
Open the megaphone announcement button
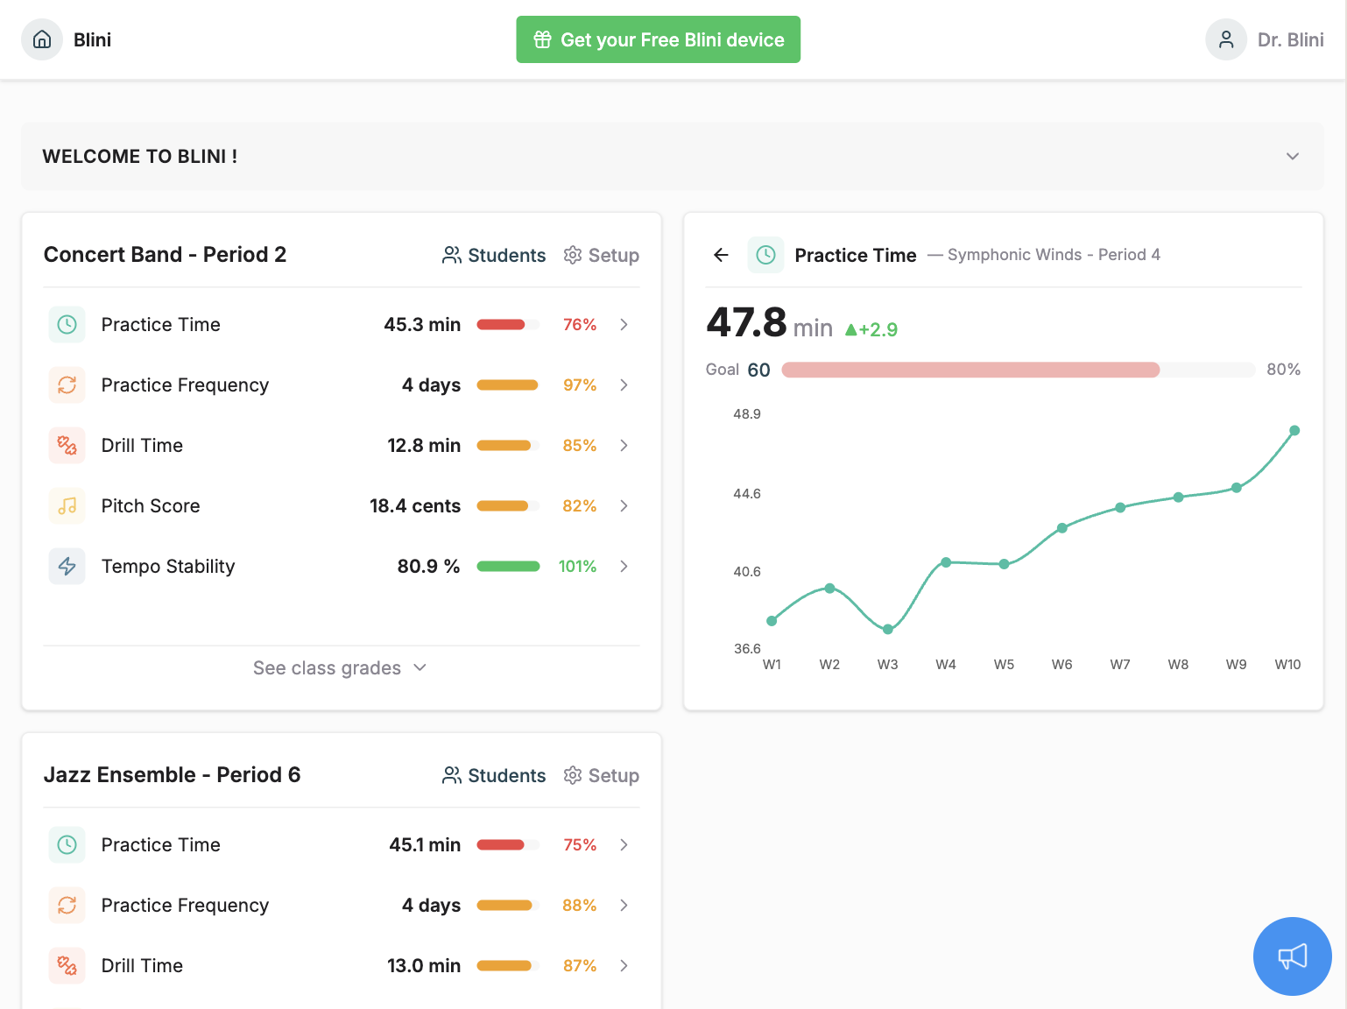click(1293, 956)
